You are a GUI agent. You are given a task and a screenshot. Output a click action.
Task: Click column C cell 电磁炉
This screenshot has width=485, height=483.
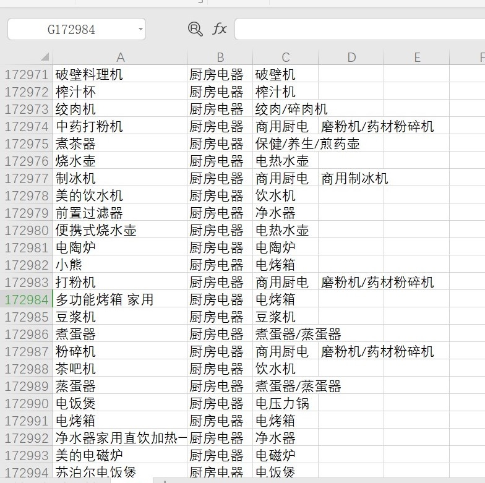286,455
